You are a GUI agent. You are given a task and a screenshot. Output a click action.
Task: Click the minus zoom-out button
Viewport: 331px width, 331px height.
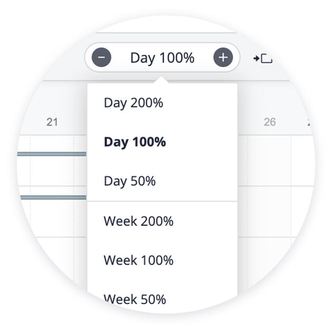point(101,58)
